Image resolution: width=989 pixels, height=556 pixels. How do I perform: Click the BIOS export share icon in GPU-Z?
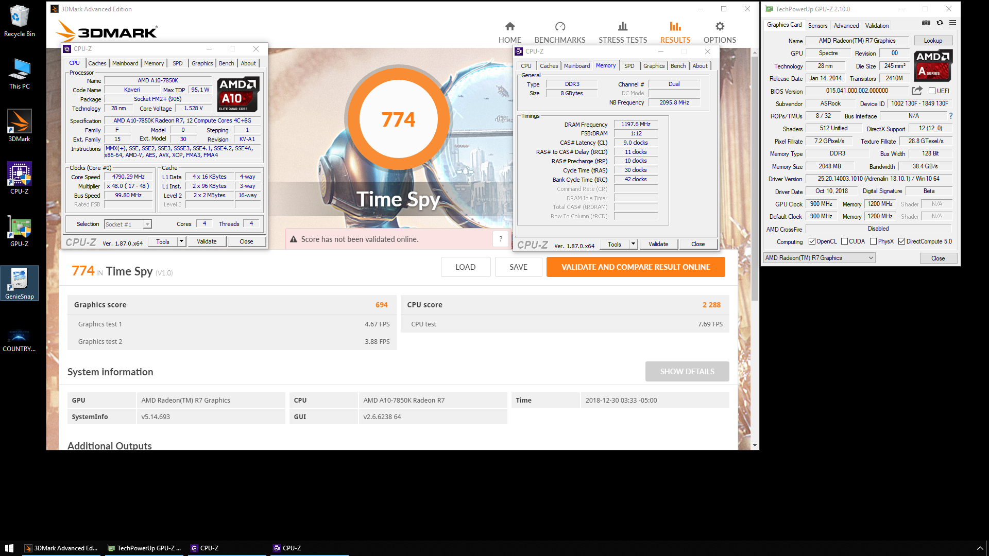coord(916,91)
